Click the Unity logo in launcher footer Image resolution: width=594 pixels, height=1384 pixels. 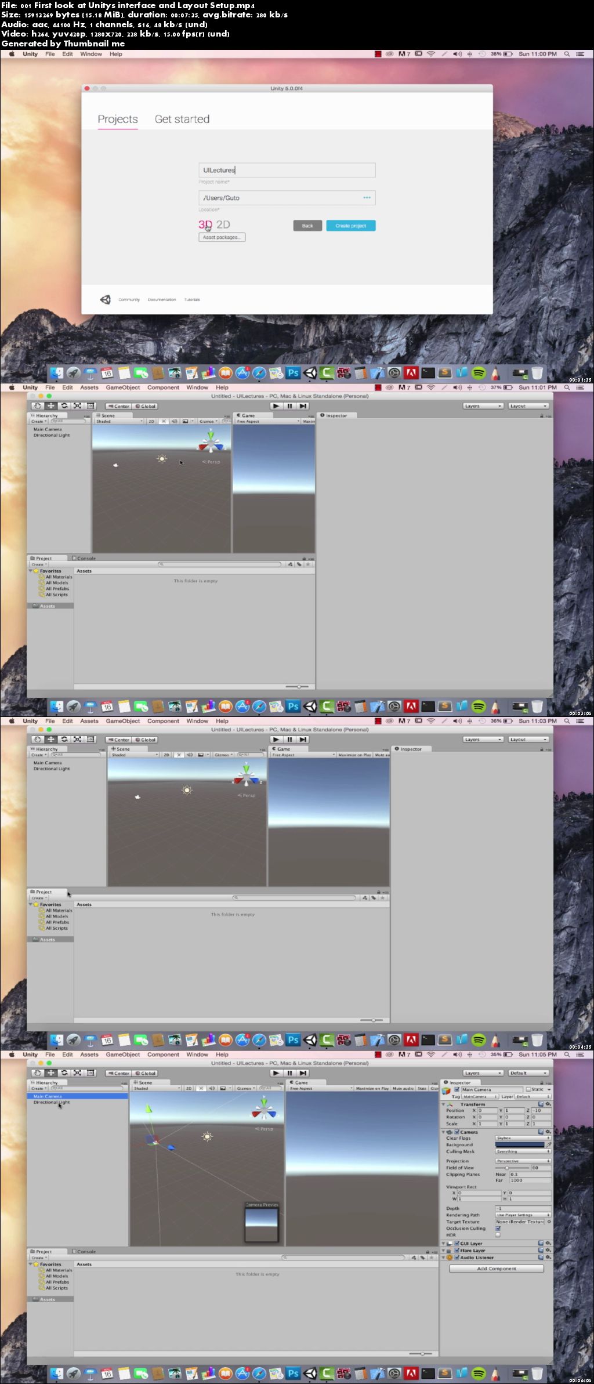pos(105,299)
